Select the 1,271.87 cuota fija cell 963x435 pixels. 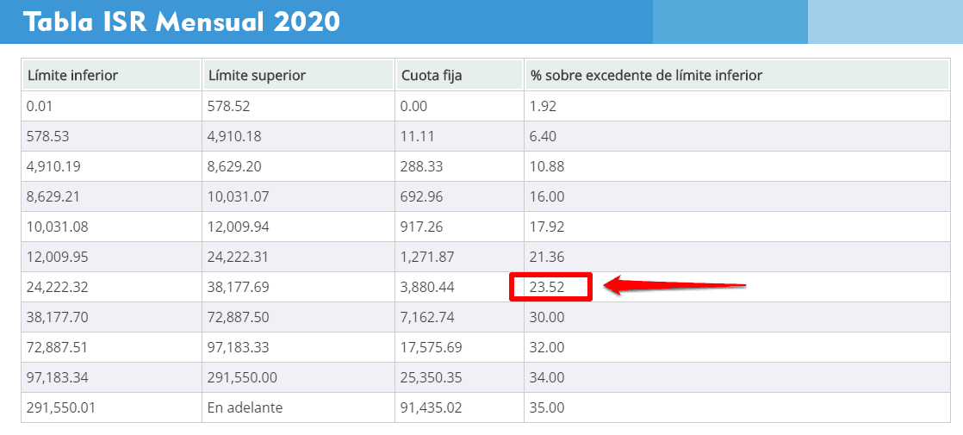[x=459, y=257]
